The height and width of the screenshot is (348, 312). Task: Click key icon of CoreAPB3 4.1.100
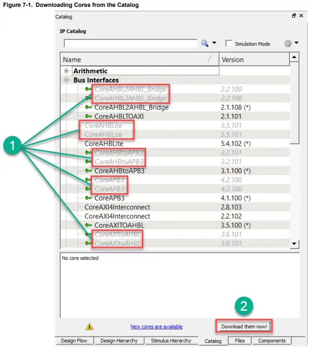pyautogui.click(x=88, y=198)
